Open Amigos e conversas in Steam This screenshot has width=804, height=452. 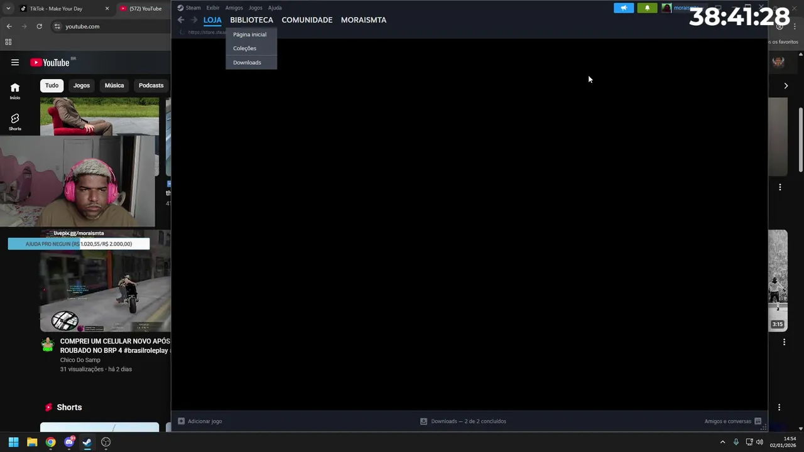[727, 421]
